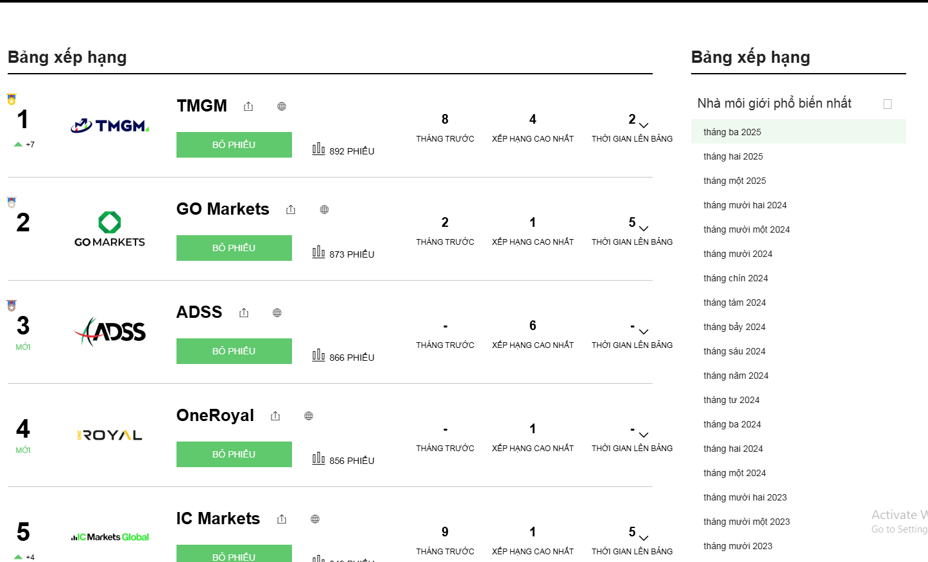928x562 pixels.
Task: Click the 856 PHIẾU vote count
Action: [352, 461]
